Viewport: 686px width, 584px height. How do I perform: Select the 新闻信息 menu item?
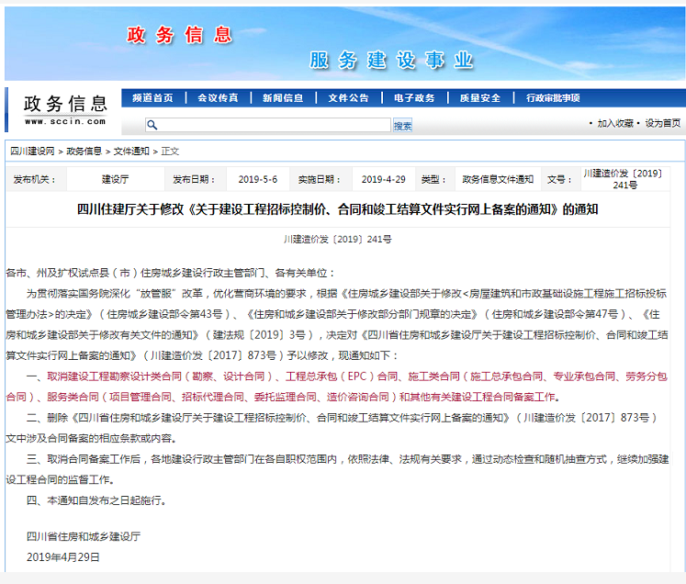click(283, 98)
